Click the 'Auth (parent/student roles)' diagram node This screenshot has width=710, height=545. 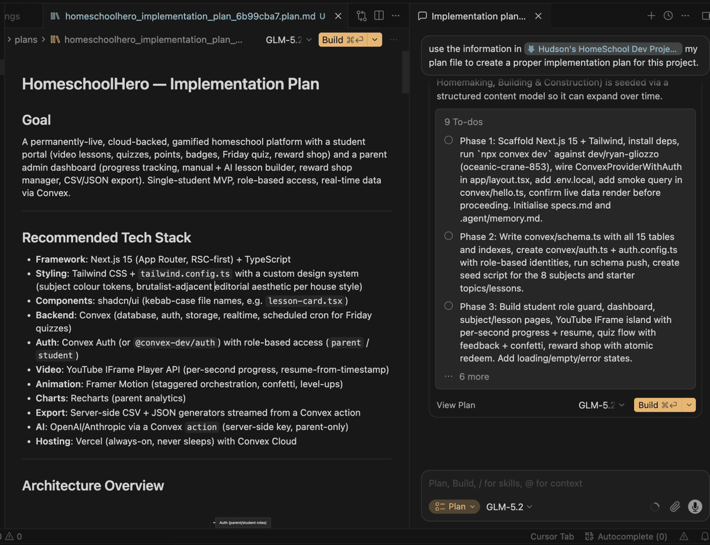[x=243, y=523]
